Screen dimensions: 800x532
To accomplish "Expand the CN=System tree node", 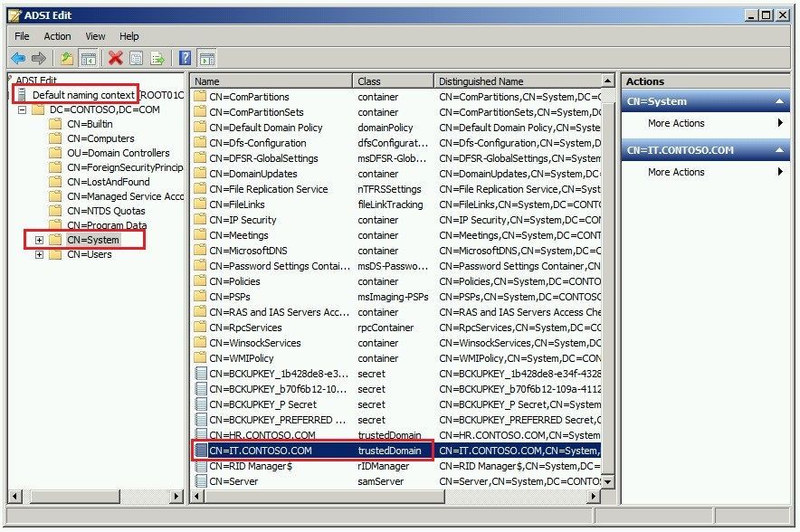I will [39, 240].
